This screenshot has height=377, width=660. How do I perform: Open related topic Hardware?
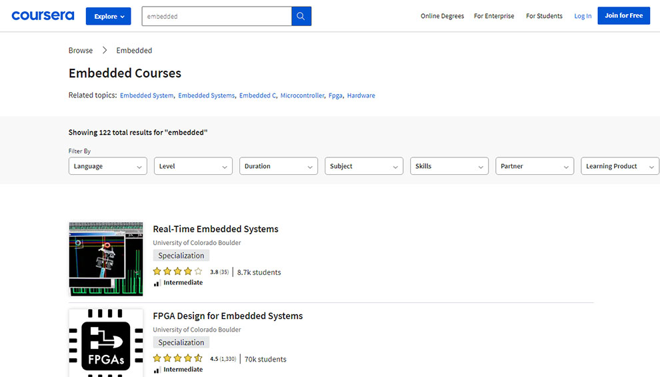click(361, 95)
